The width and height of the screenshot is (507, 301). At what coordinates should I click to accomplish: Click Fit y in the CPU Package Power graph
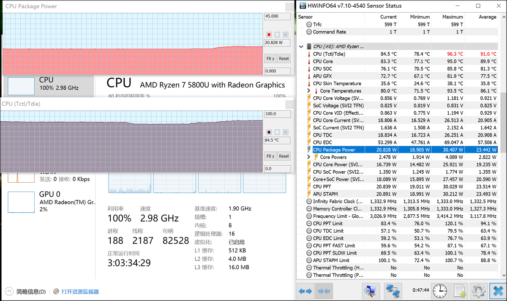(x=270, y=58)
